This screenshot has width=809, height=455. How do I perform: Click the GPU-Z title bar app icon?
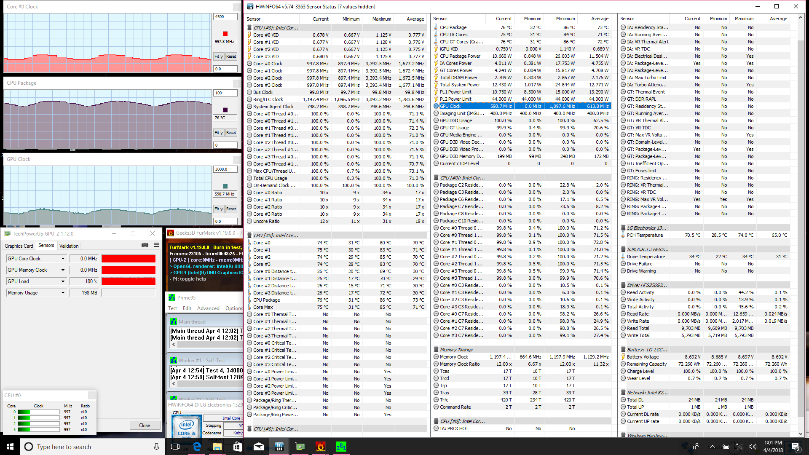tap(8, 233)
